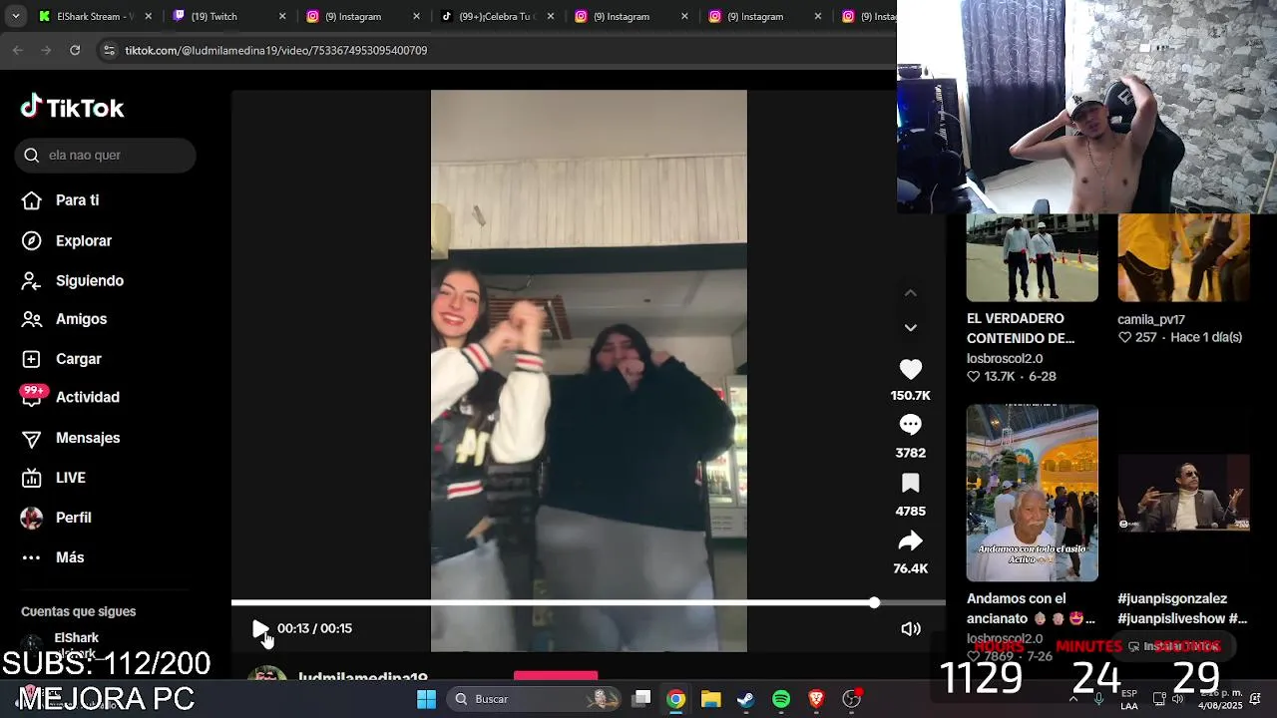Reload the page with the refresh icon
This screenshot has width=1277, height=718.
point(75,50)
